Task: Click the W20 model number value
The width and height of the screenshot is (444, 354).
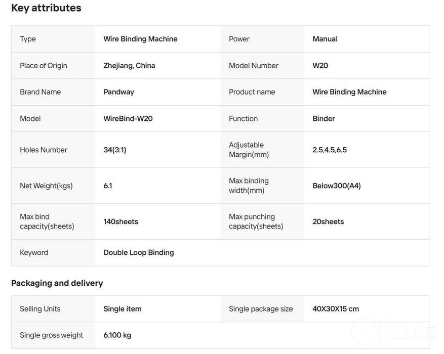Action: click(320, 66)
